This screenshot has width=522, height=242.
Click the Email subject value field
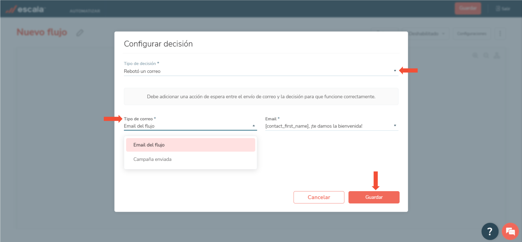(332, 126)
